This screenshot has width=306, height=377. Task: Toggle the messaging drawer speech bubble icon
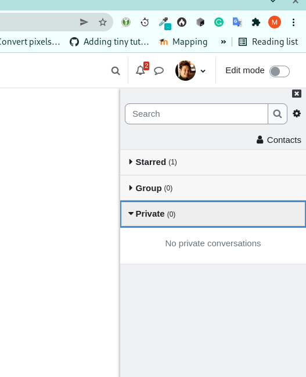(159, 71)
